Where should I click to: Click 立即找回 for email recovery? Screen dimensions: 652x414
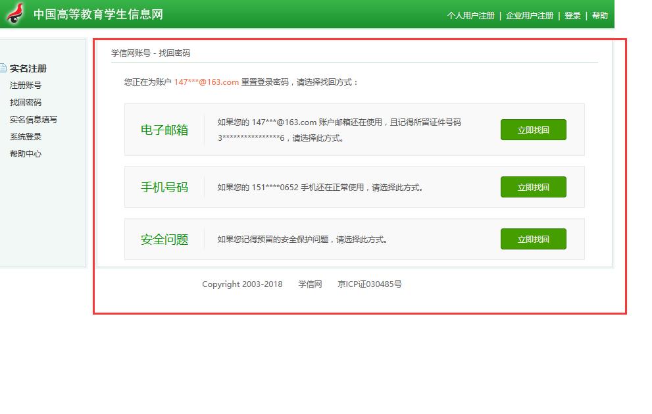point(533,130)
